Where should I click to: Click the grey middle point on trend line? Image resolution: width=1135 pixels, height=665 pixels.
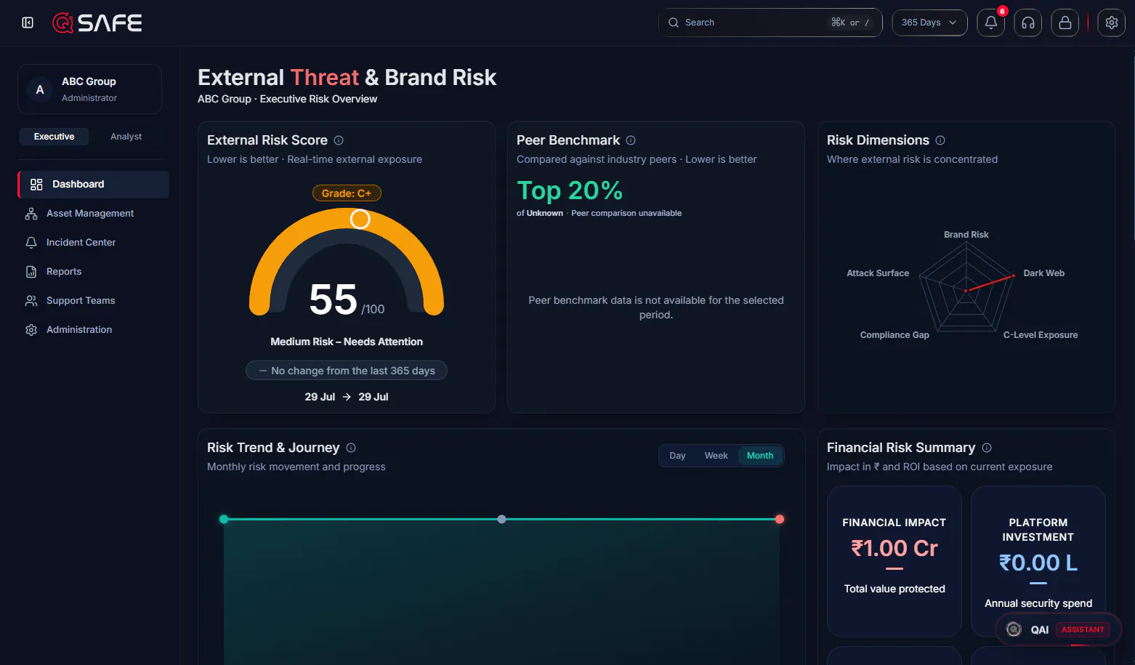[501, 519]
